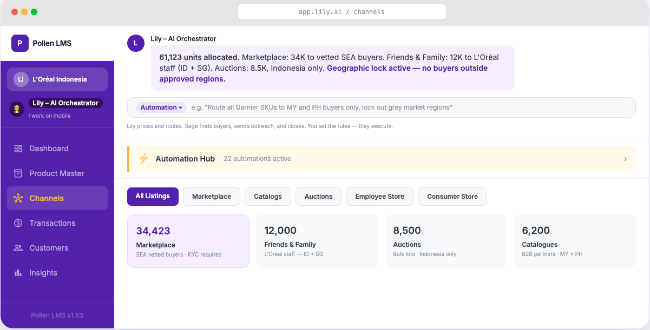
Task: Switch to the Consumer Store tab
Action: (x=452, y=197)
